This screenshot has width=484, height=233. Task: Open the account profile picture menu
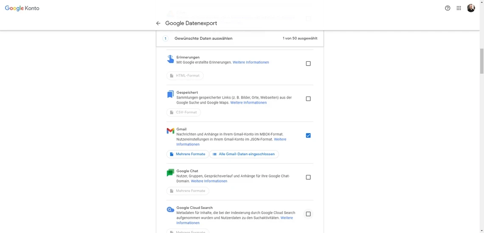(x=471, y=8)
